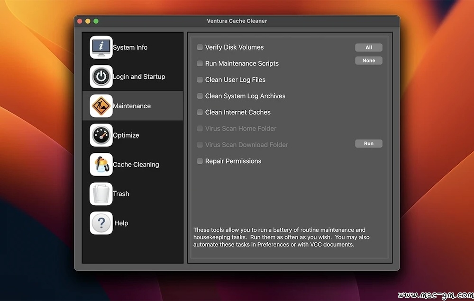Image resolution: width=474 pixels, height=301 pixels.
Task: Go to the Optimize section label
Action: pos(126,135)
